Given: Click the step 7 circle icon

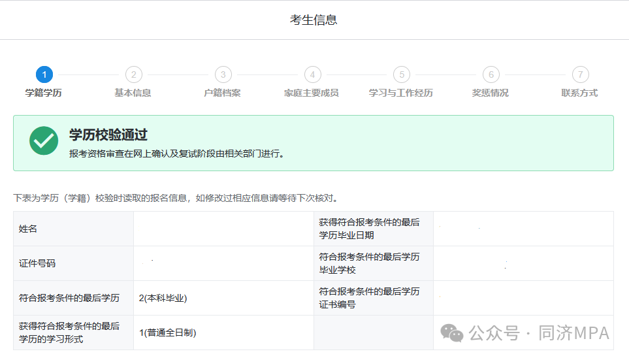Looking at the screenshot, I should [579, 74].
